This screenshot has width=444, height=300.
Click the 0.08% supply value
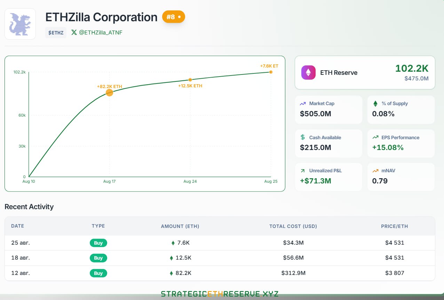coord(383,114)
